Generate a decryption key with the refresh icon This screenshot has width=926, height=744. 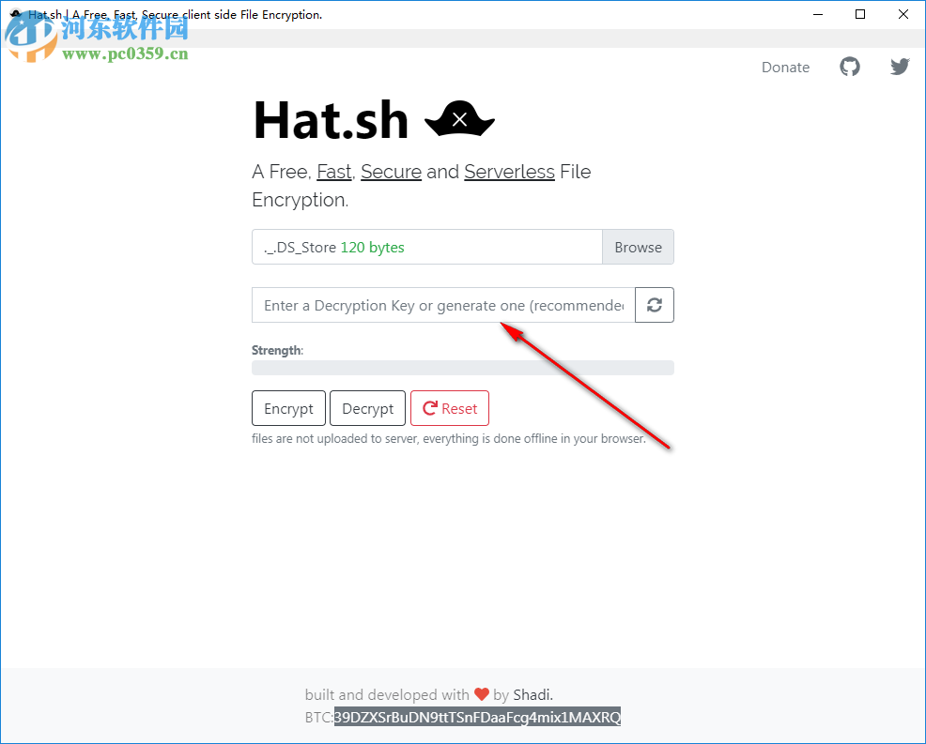(x=654, y=304)
